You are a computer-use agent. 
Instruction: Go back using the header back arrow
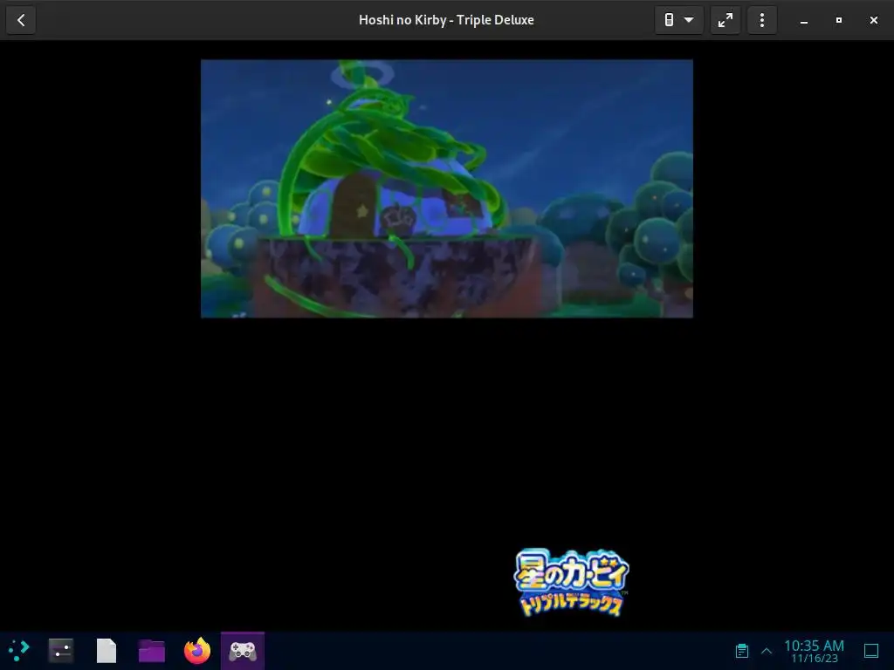tap(21, 21)
